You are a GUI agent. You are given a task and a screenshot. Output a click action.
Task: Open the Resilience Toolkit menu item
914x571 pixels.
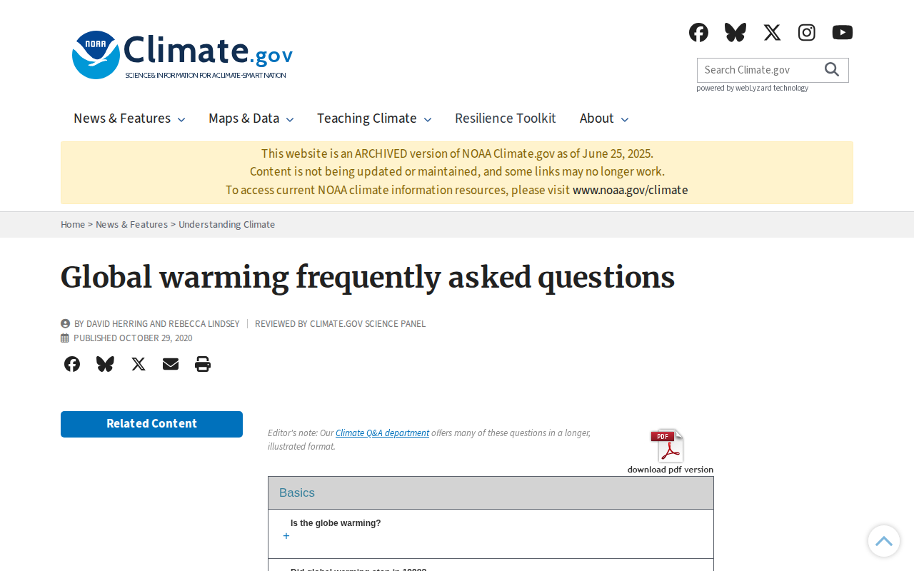[x=506, y=118]
